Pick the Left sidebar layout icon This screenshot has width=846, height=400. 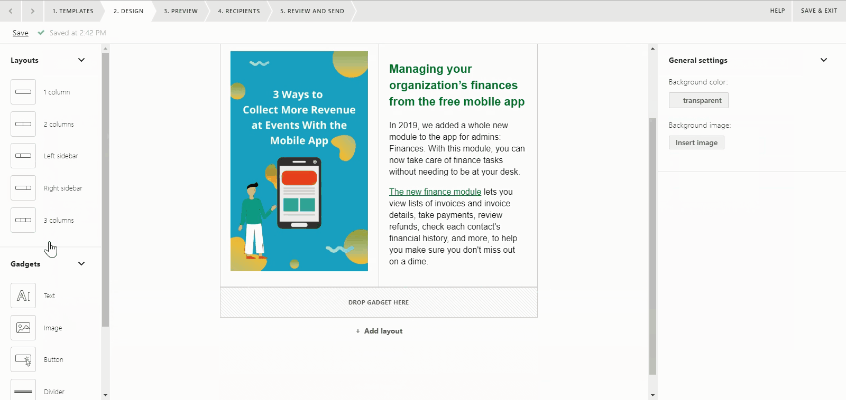click(x=23, y=156)
